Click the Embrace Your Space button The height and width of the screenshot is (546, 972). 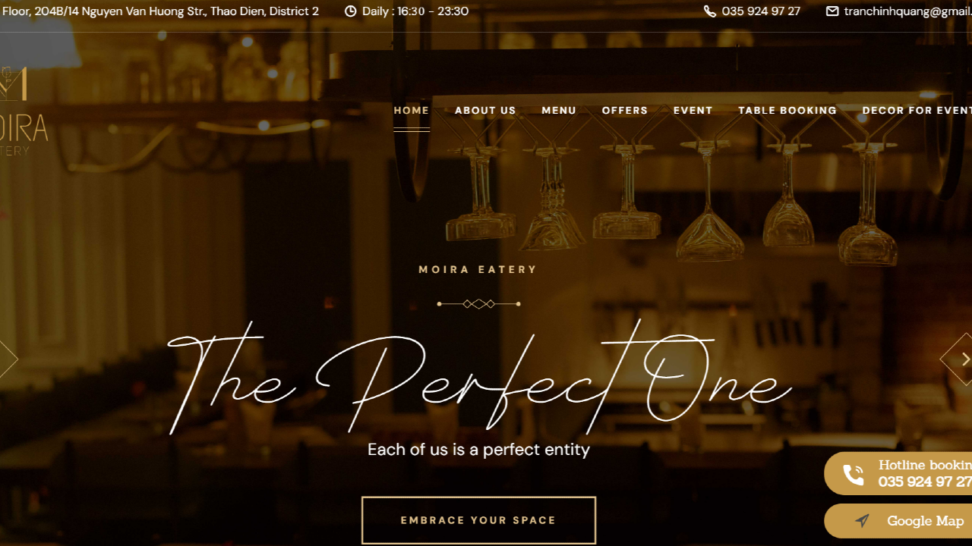coord(478,520)
